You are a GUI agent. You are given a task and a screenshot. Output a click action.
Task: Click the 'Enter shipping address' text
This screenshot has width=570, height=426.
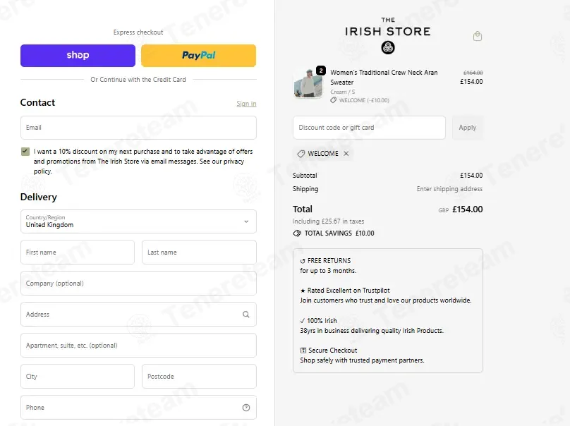pos(449,189)
